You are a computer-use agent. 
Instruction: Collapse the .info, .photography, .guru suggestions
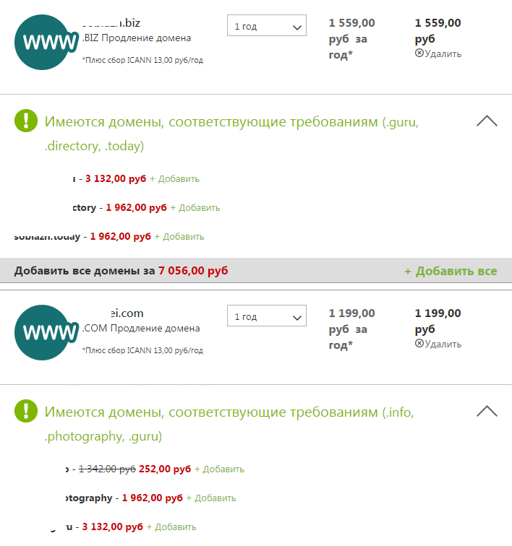click(487, 412)
